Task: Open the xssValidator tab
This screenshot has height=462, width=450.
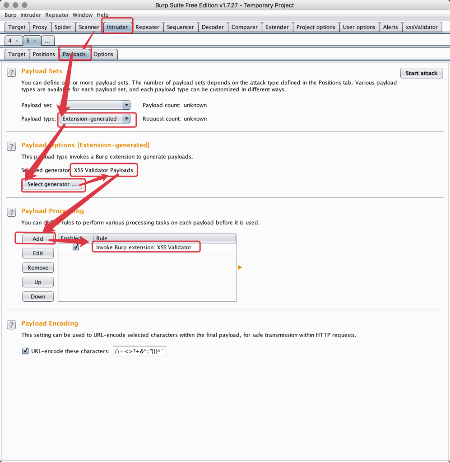Action: [422, 27]
